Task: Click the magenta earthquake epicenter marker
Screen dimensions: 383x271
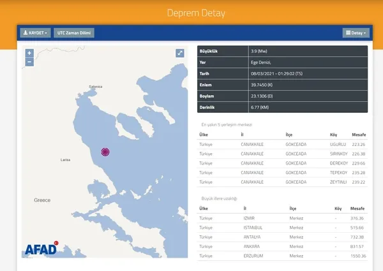Action: [105, 152]
